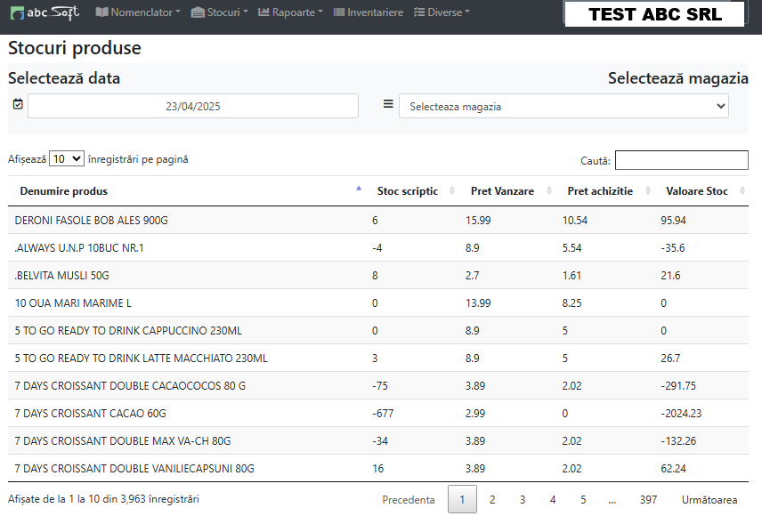Go to page 2 of results

tap(492, 500)
